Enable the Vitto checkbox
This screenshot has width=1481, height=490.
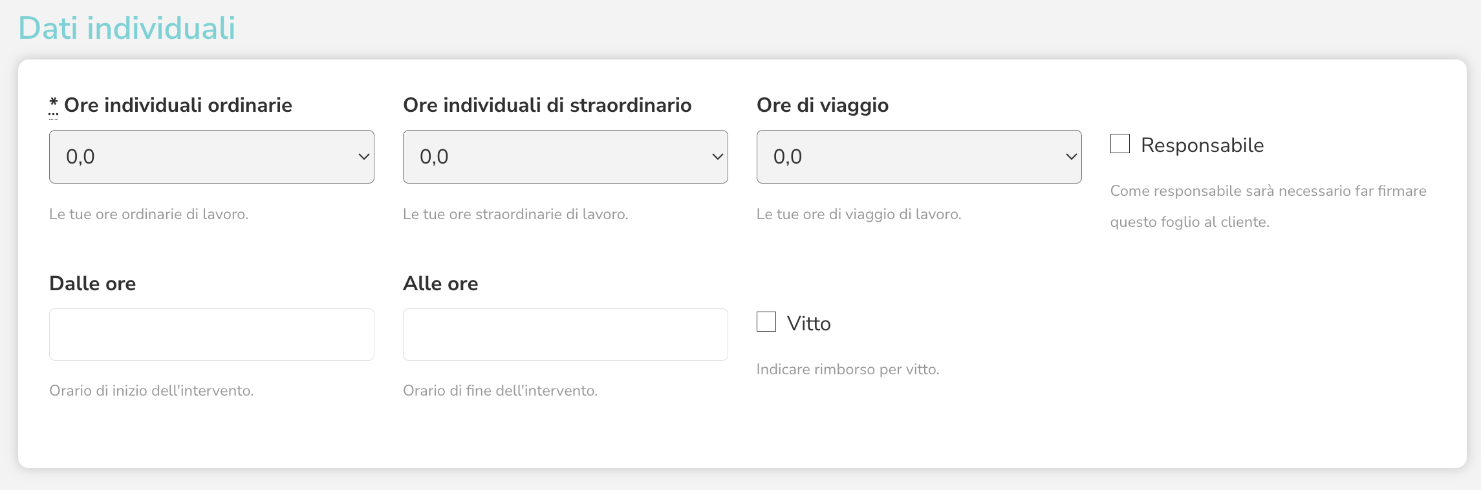click(x=766, y=322)
